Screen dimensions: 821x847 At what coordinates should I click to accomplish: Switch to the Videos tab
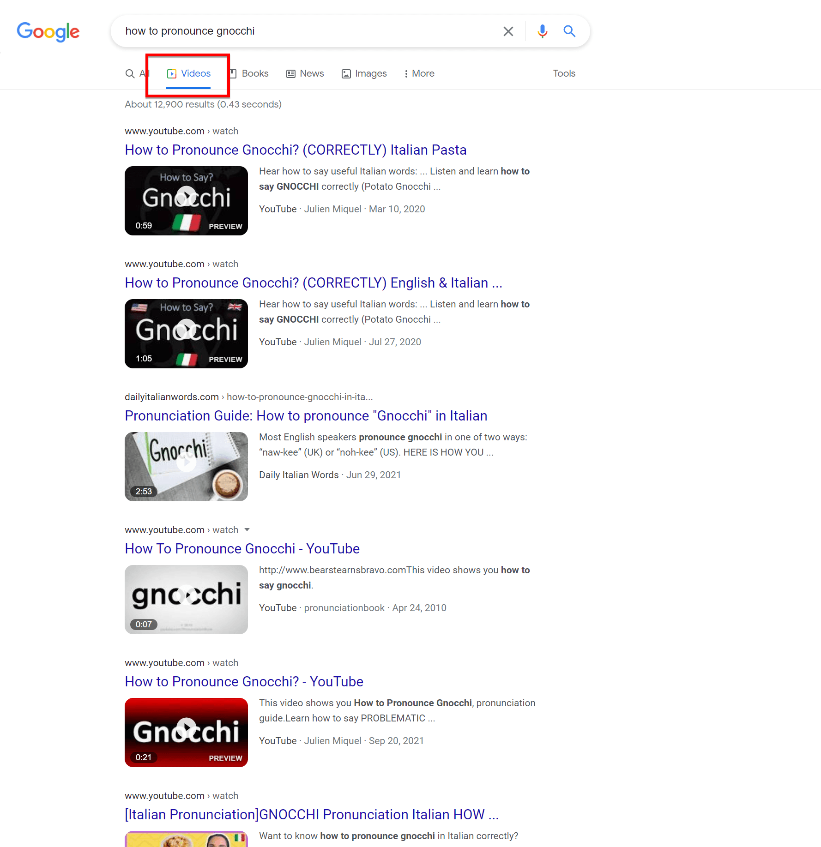[x=195, y=73]
